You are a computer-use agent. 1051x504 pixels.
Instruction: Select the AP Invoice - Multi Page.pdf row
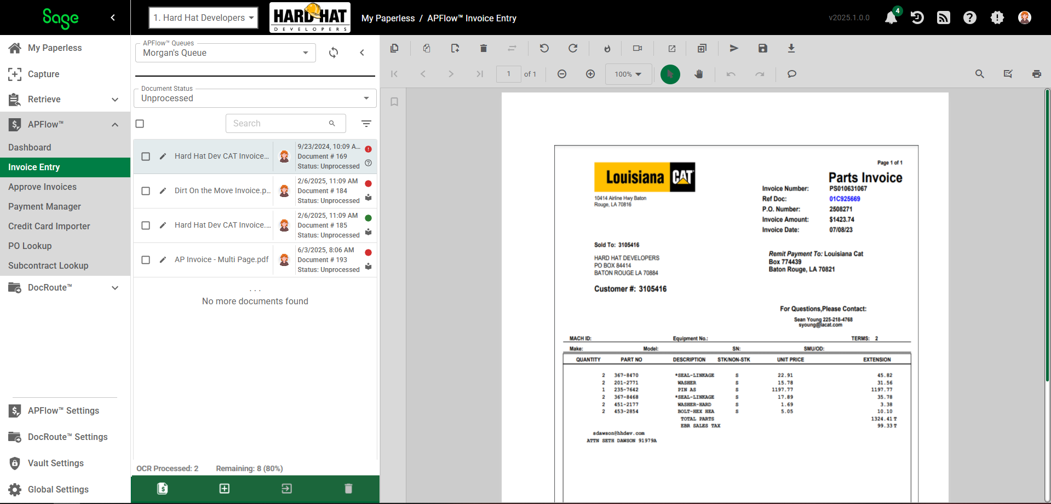click(255, 260)
